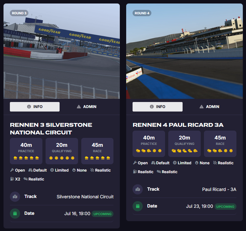
Task: Click the 'Jul 16, 19:00' date text
Action: 77,214
